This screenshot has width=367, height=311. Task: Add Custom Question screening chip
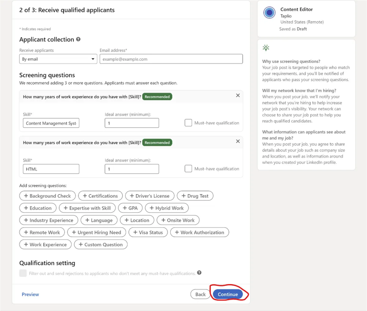[101, 244]
